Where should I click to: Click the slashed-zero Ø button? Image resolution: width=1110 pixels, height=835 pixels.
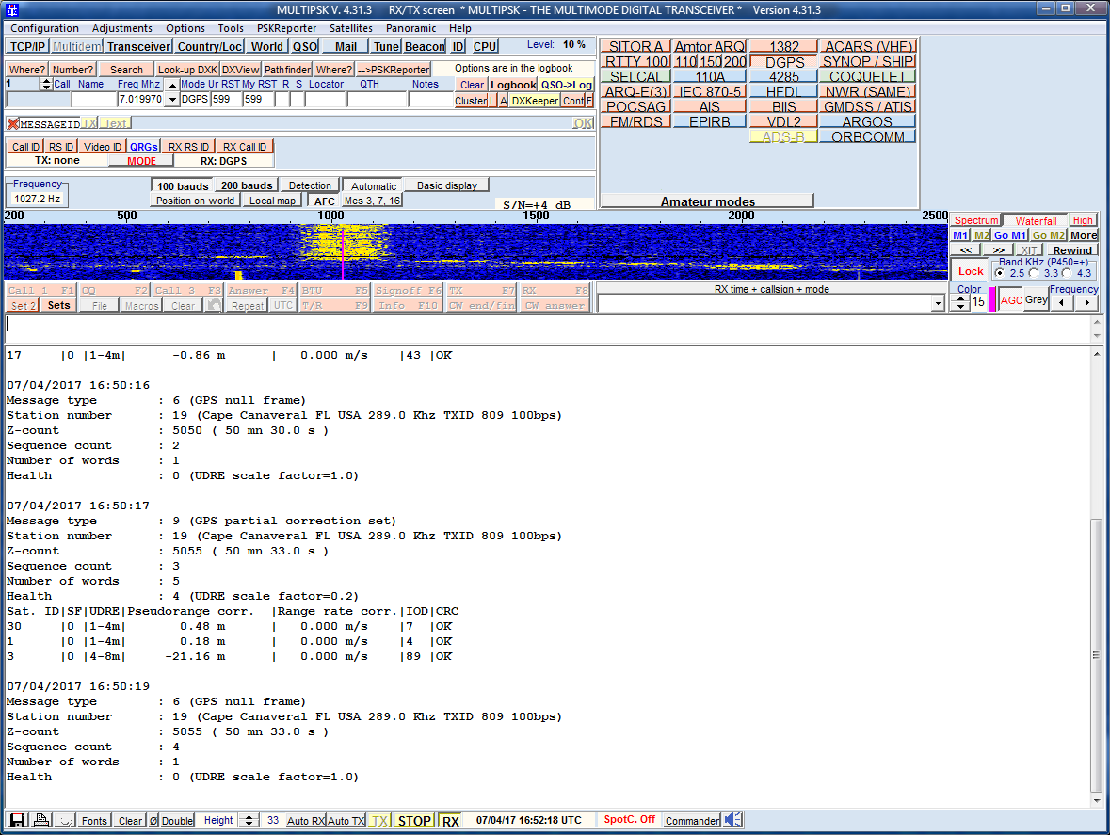(153, 821)
